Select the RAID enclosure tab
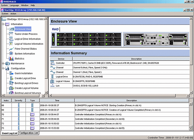Screen dimensions: 194x140 [55, 29]
